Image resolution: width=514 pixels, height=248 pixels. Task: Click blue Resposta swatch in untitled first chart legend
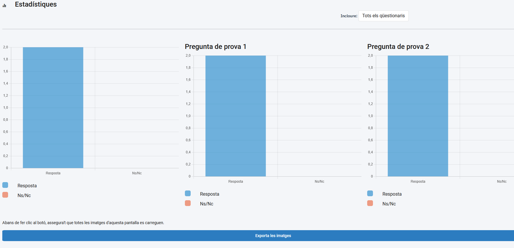tap(5, 185)
